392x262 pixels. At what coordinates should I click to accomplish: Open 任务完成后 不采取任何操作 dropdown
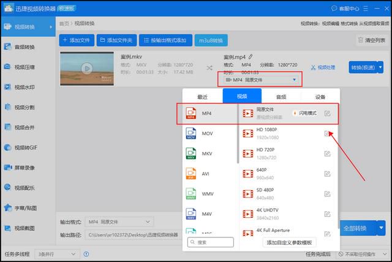(363, 254)
